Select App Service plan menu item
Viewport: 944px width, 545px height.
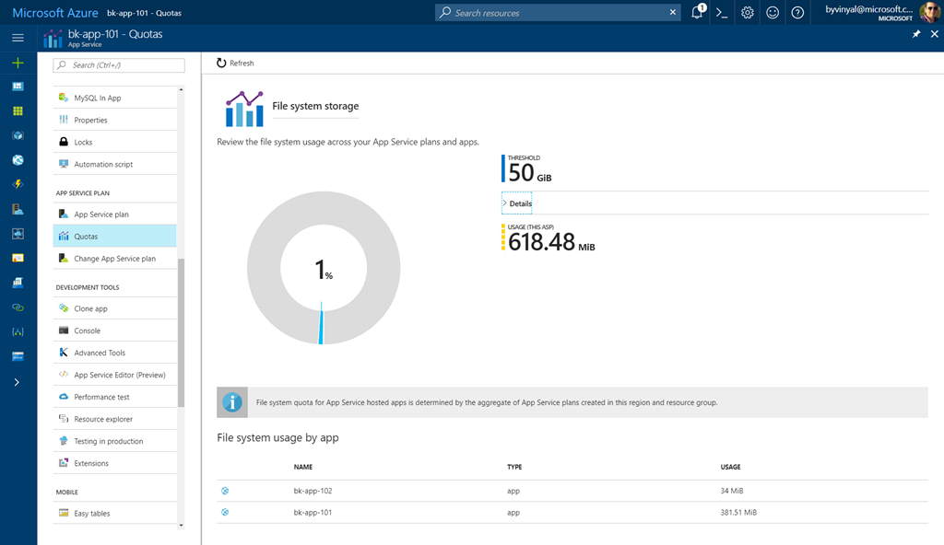tap(101, 215)
